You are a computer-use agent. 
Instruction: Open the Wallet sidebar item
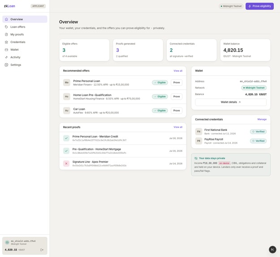25,50
